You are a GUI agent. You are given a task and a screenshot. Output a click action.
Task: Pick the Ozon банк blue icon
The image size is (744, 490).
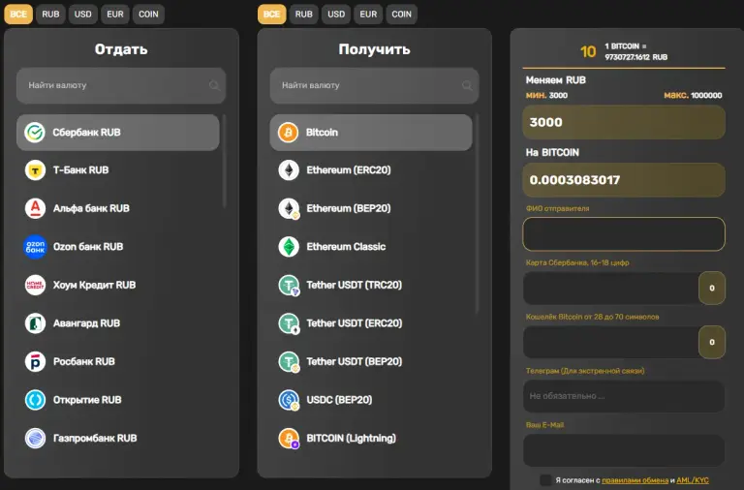click(35, 247)
